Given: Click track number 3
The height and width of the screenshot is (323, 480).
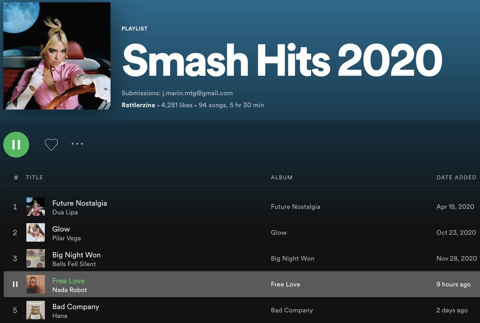Looking at the screenshot, I should 15,258.
